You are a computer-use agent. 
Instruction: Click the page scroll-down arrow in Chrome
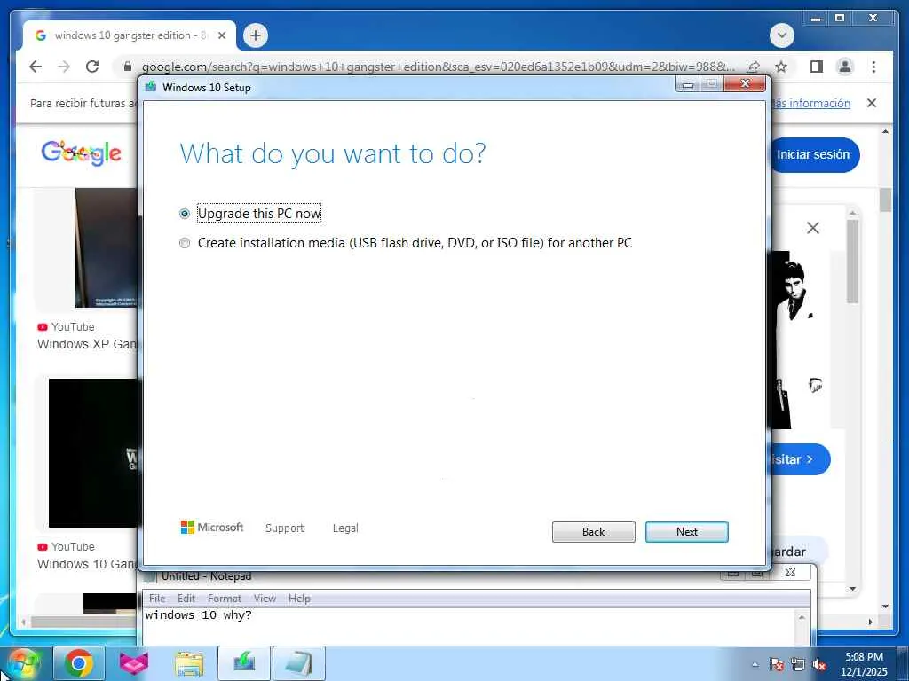point(885,607)
